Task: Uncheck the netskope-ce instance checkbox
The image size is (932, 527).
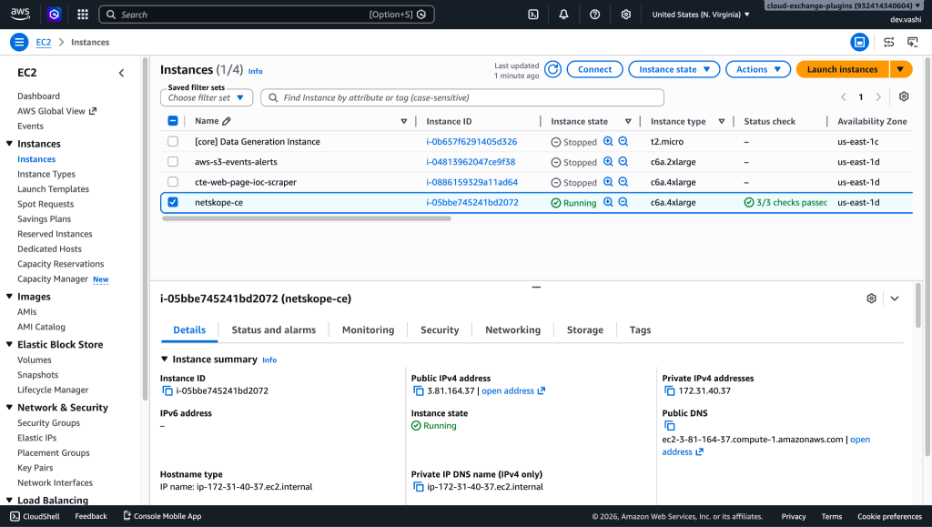Action: click(173, 202)
